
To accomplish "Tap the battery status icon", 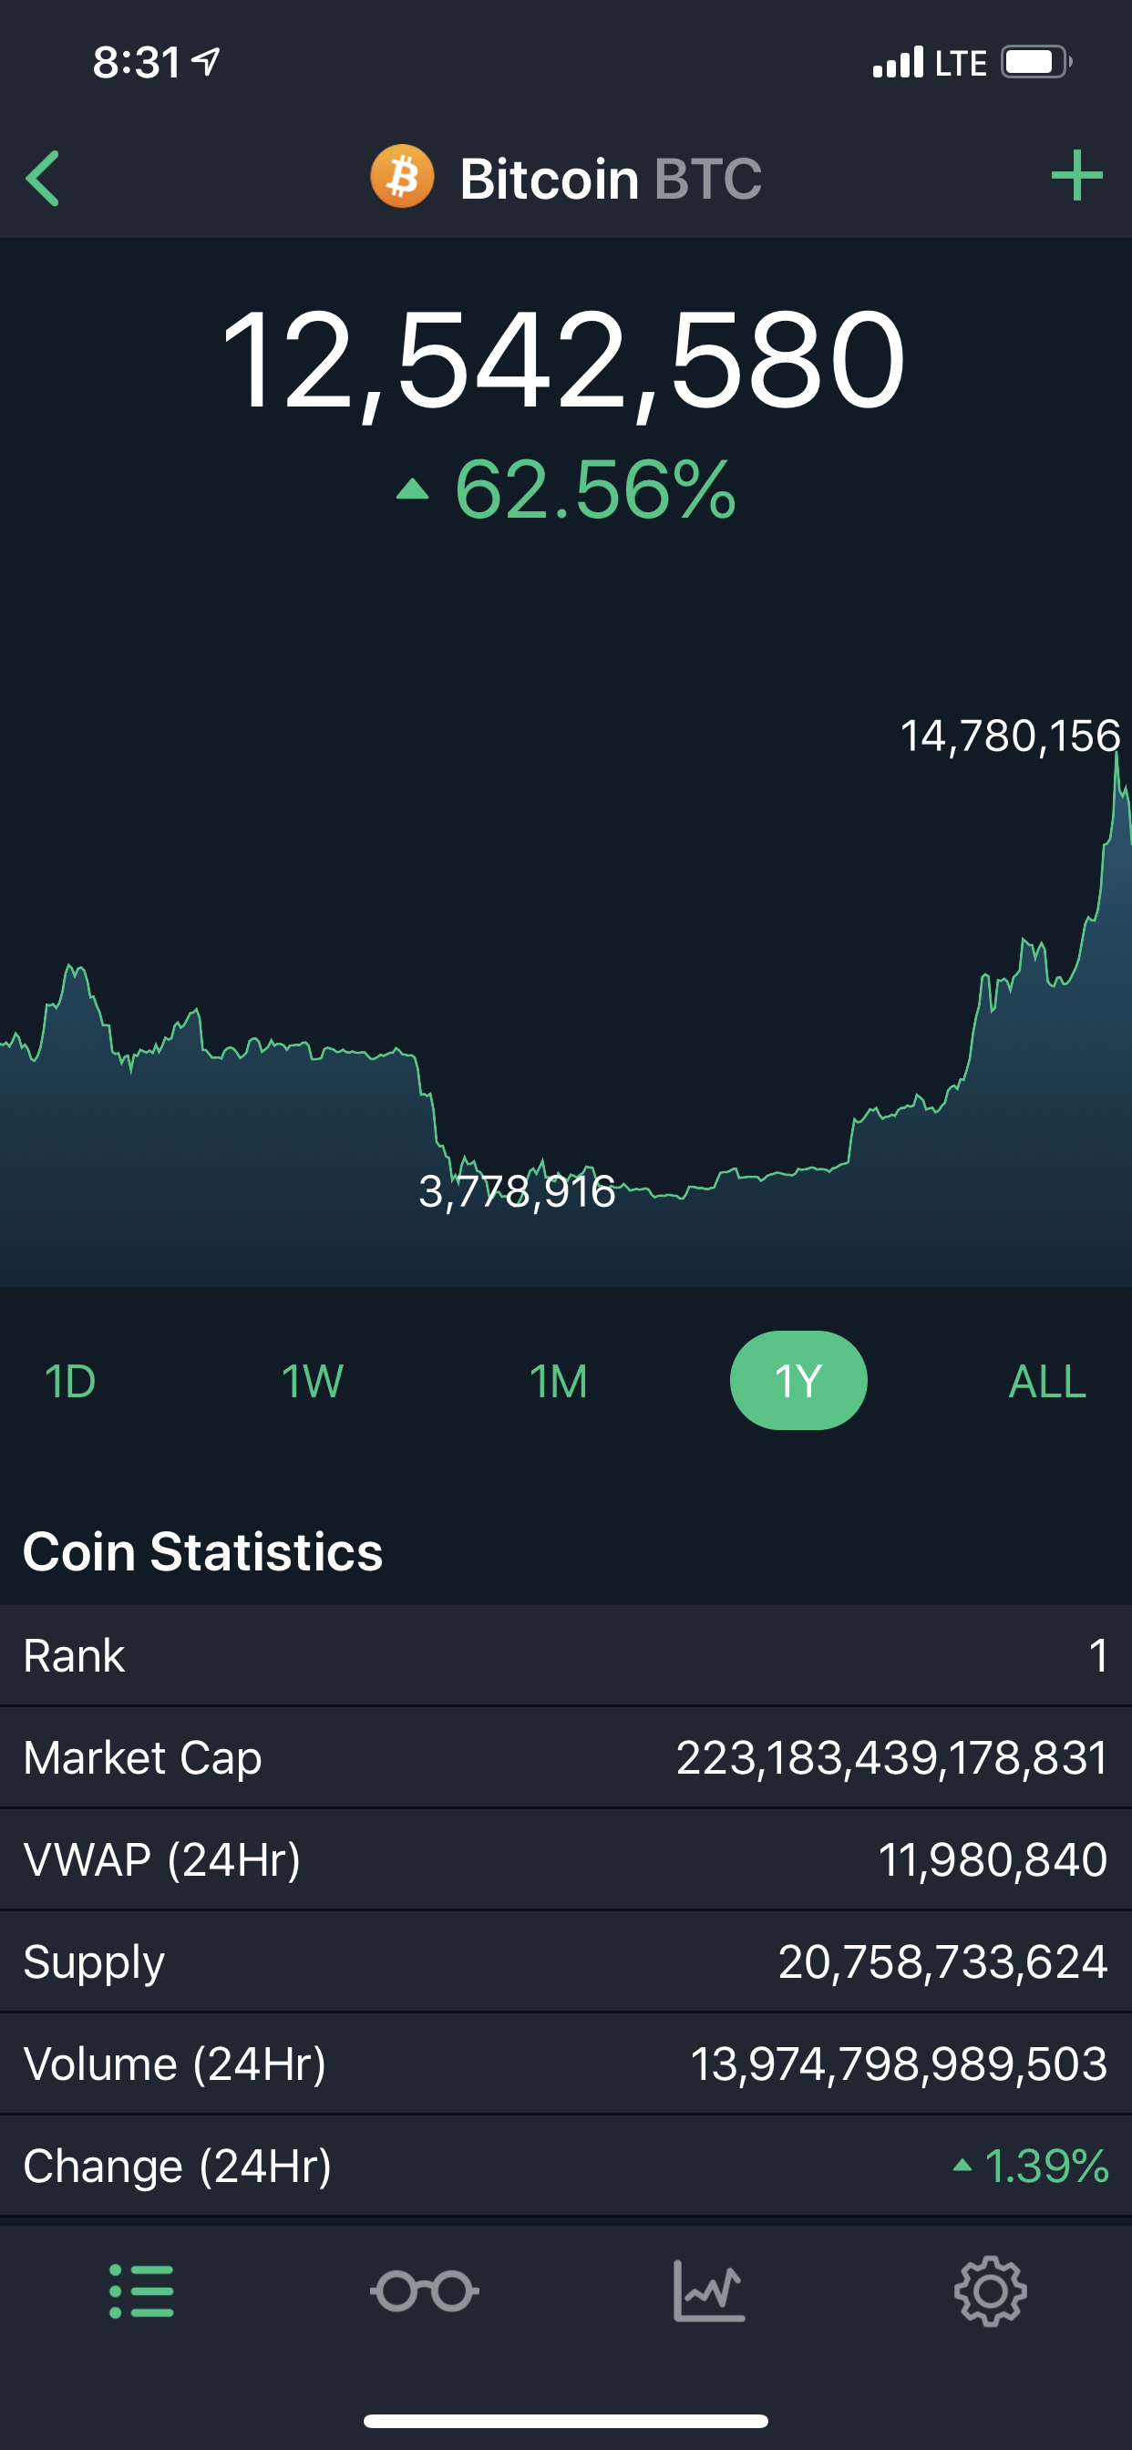I will pyautogui.click(x=1035, y=63).
